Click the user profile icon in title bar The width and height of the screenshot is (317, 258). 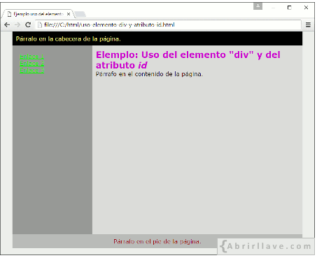(x=258, y=6)
